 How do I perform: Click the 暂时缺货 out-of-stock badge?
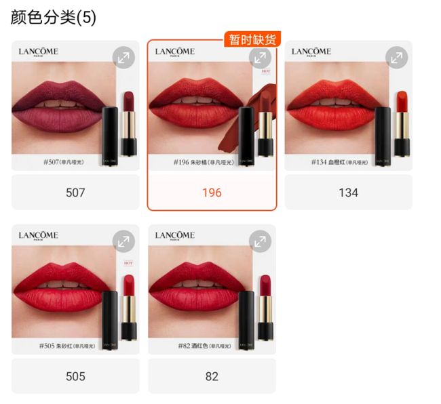252,39
